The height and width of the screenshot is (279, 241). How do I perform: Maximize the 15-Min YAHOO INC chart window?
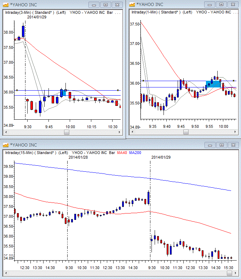[222, 145]
